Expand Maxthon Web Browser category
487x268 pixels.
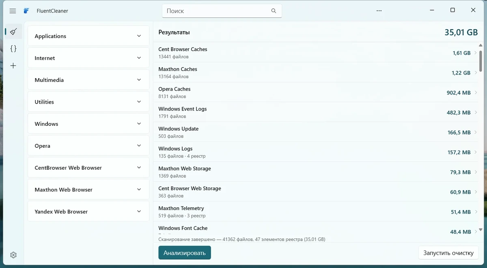click(88, 189)
